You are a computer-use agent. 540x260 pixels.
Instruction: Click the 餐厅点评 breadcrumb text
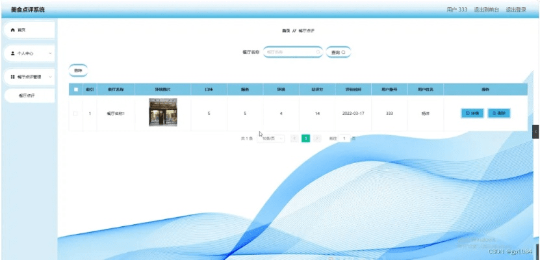coord(306,31)
